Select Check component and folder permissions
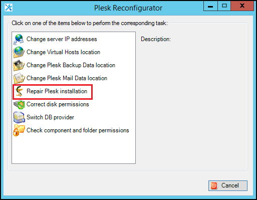This screenshot has height=200, width=257. tap(78, 130)
